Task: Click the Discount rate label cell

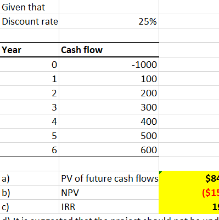Action: (x=30, y=21)
